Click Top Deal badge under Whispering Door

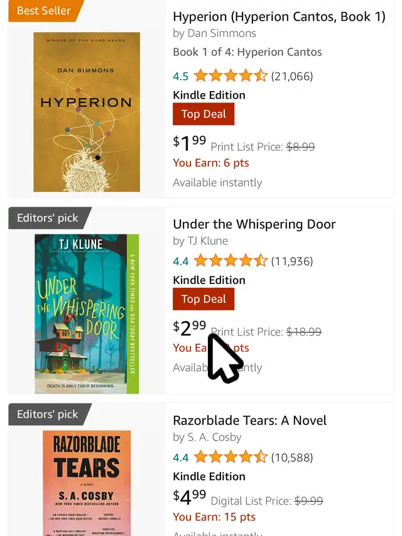pos(204,299)
